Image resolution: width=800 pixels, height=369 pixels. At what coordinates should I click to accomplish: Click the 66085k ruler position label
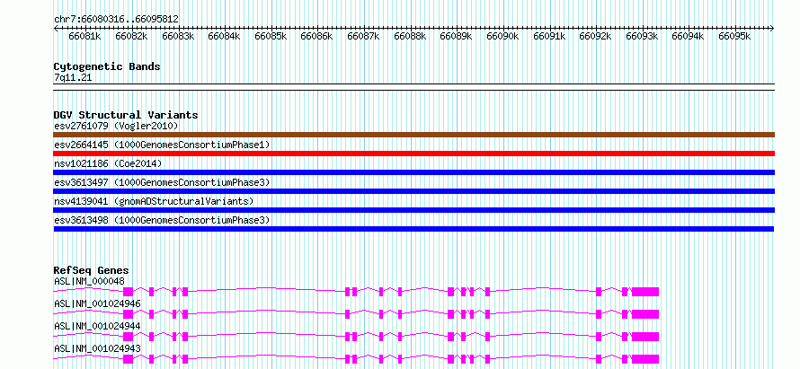pos(271,36)
